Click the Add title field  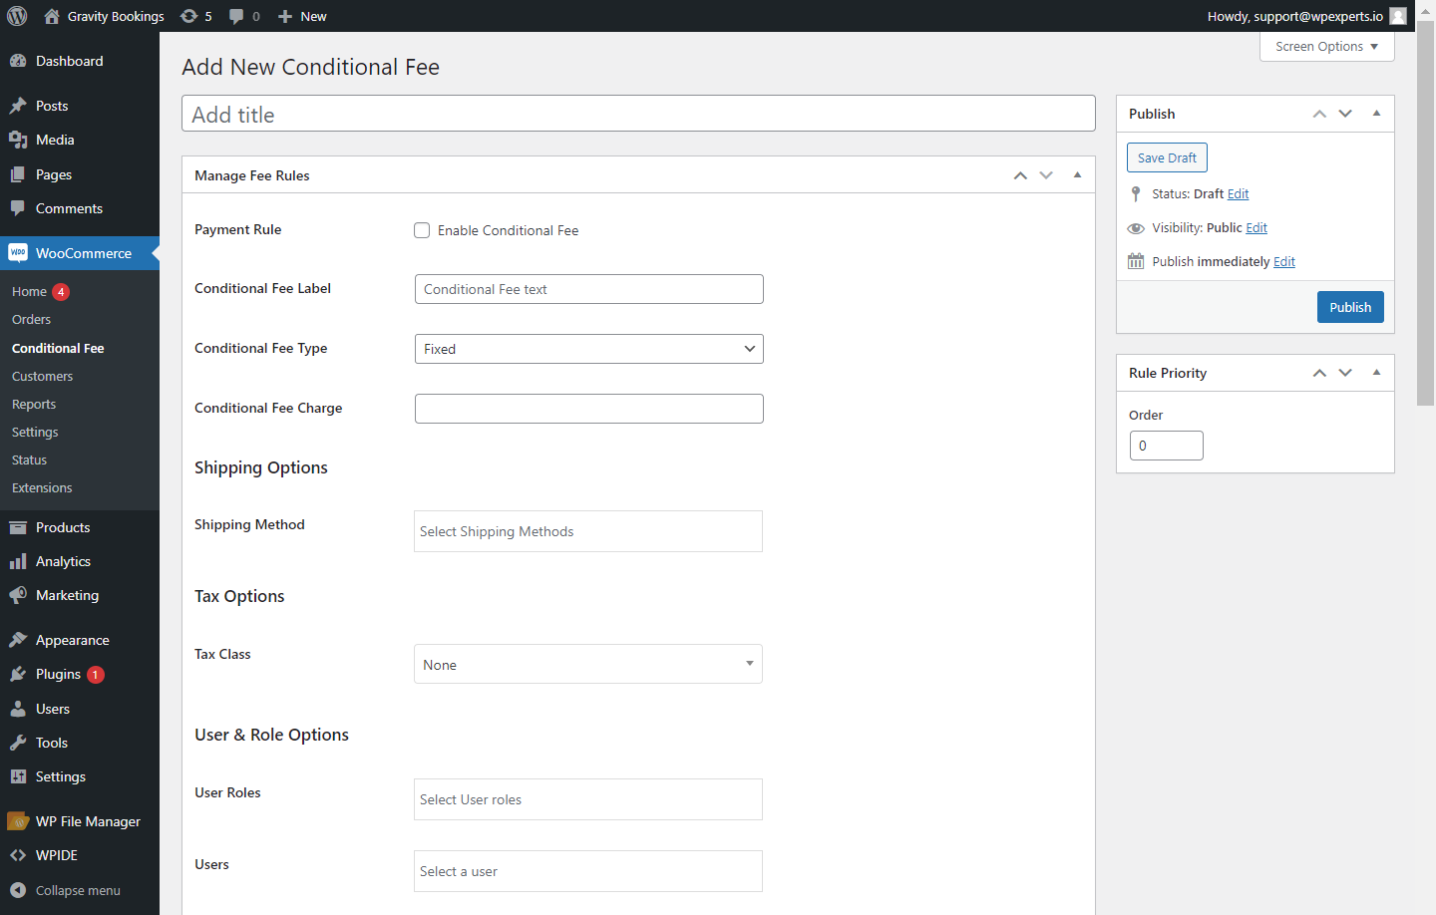[638, 114]
